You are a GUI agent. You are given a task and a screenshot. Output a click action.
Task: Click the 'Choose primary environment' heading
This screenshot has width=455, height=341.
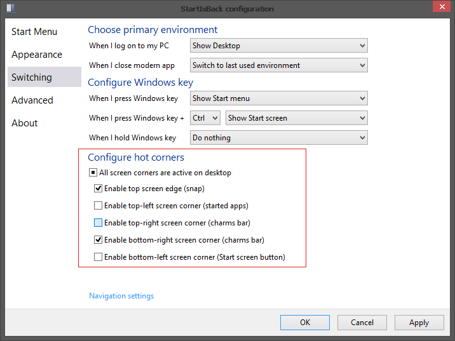[x=153, y=30]
